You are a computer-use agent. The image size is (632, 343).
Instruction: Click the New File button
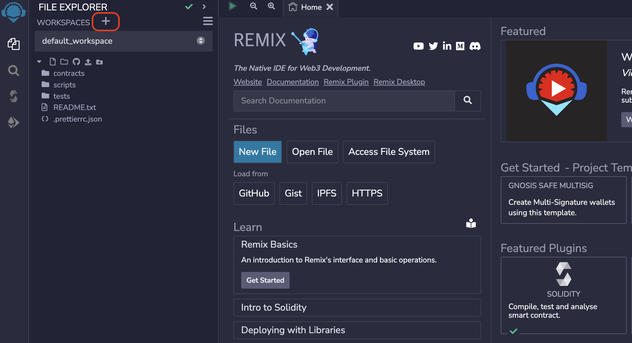click(257, 152)
